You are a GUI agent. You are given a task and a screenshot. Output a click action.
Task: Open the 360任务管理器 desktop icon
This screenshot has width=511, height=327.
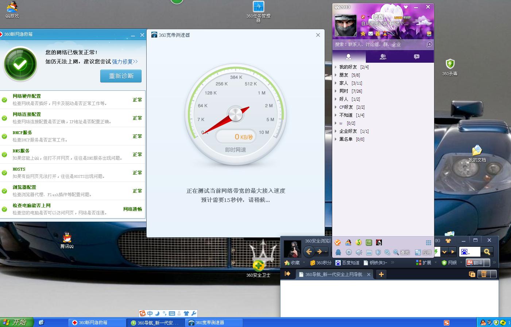click(x=258, y=12)
